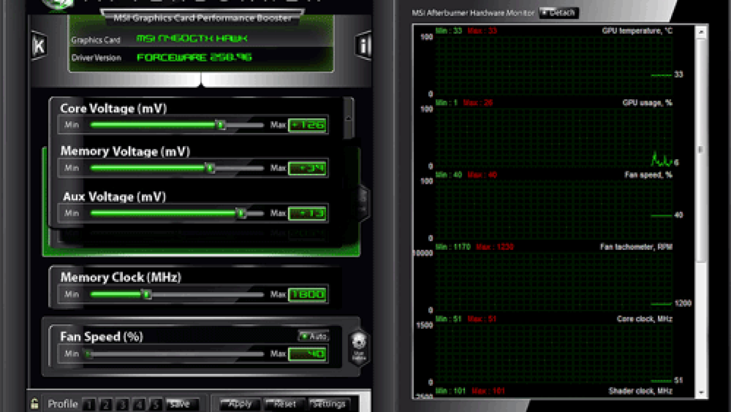
Task: Select profile slot 5
Action: tap(156, 405)
